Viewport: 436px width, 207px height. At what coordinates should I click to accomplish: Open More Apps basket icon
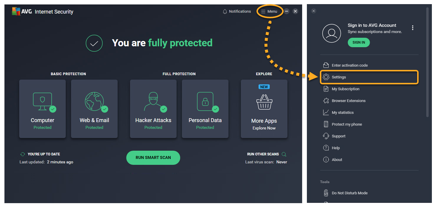pos(264,102)
